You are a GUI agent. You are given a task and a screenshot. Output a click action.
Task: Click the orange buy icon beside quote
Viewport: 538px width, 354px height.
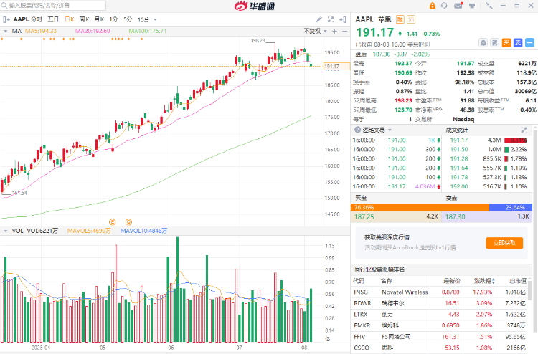[x=506, y=43]
